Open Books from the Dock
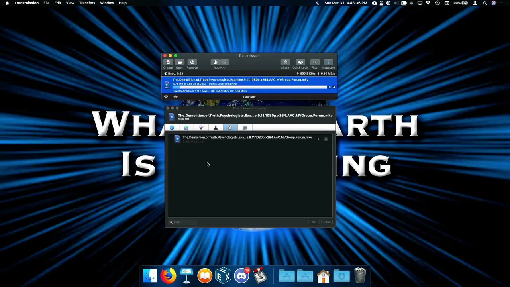510x287 pixels. click(x=205, y=275)
